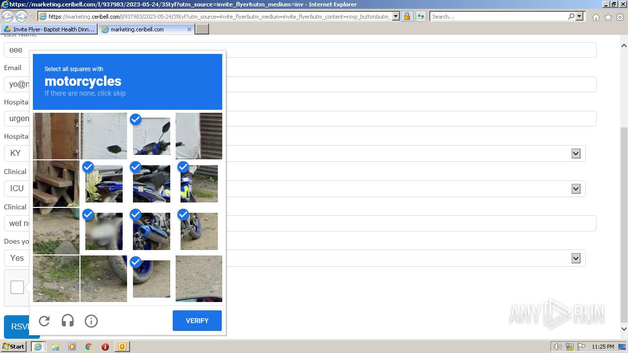Uncheck bottom-row blue wheel rim square
Viewport: 628px width, 353px height.
click(x=151, y=278)
